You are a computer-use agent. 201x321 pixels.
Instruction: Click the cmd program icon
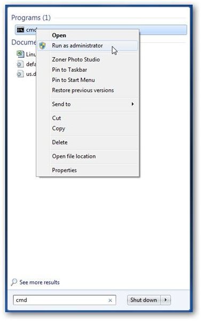(20, 30)
